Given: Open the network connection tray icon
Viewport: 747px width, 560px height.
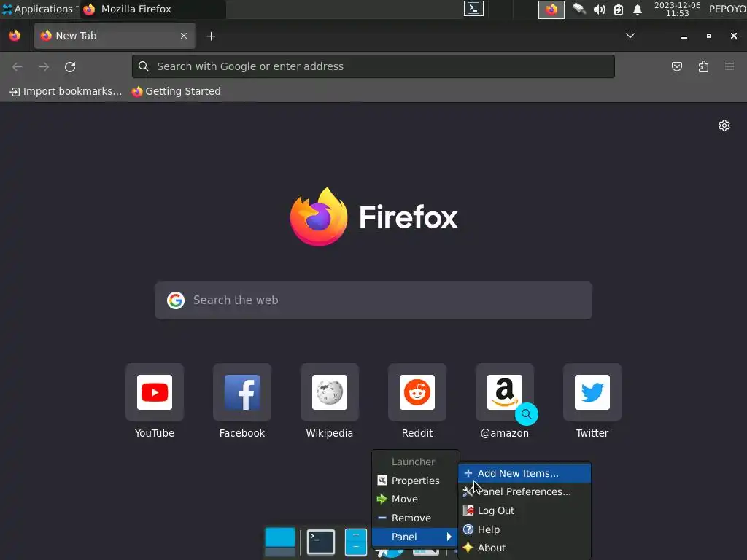Looking at the screenshot, I should point(579,9).
